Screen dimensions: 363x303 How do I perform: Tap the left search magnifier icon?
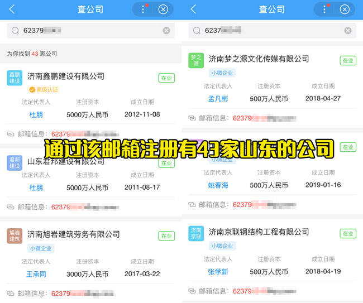click(x=15, y=31)
